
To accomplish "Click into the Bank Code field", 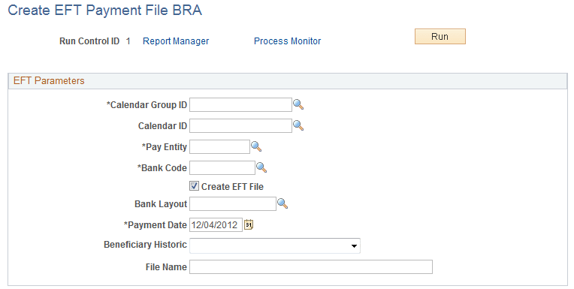I will point(222,167).
